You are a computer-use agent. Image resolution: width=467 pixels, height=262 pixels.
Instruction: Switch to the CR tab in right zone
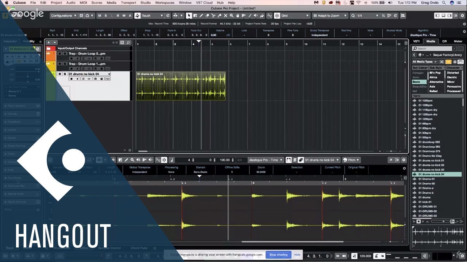click(x=444, y=41)
